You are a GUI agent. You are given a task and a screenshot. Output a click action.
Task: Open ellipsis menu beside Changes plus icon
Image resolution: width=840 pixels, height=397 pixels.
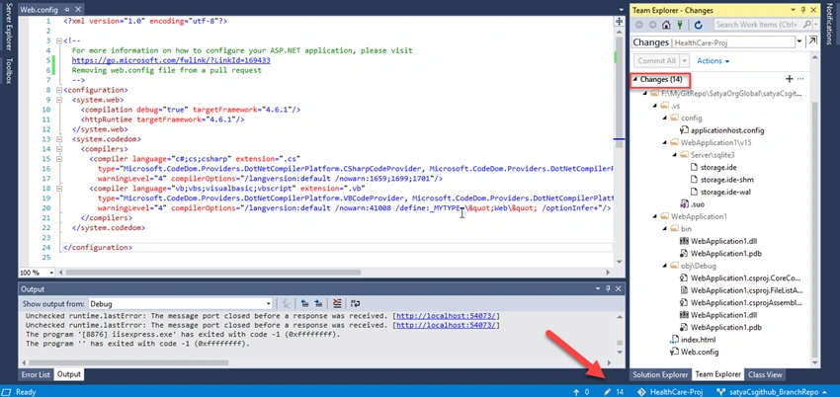[800, 79]
